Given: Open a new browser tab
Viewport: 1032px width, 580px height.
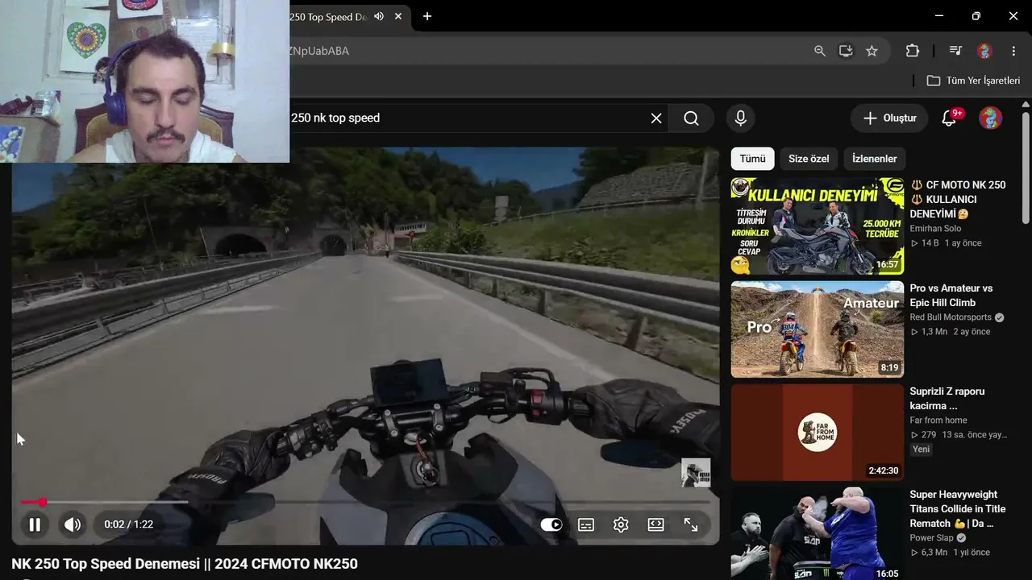Looking at the screenshot, I should pyautogui.click(x=427, y=16).
